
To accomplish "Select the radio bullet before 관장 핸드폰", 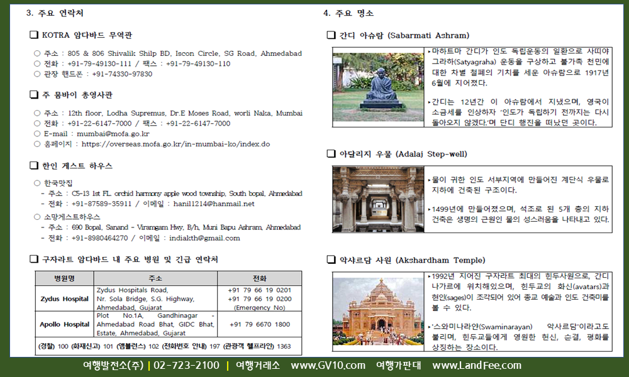I will [x=37, y=74].
